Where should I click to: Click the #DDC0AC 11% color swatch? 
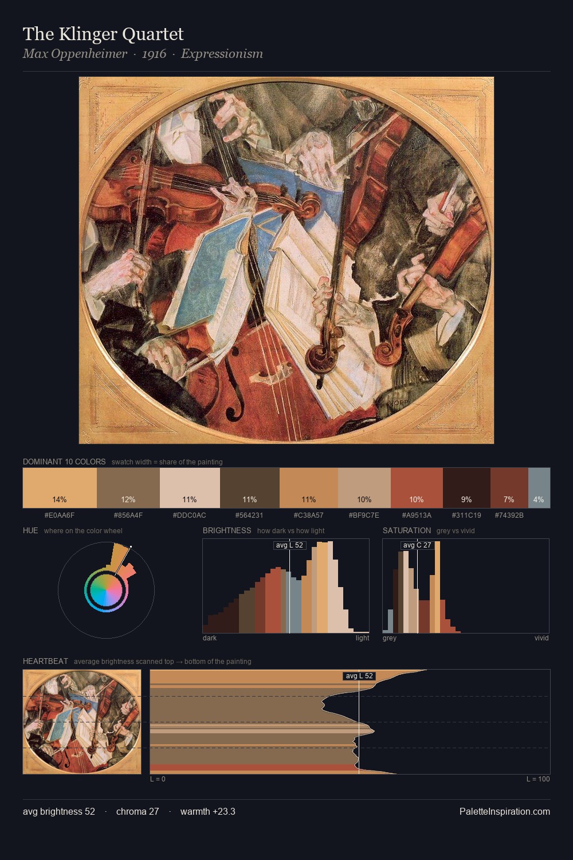190,488
